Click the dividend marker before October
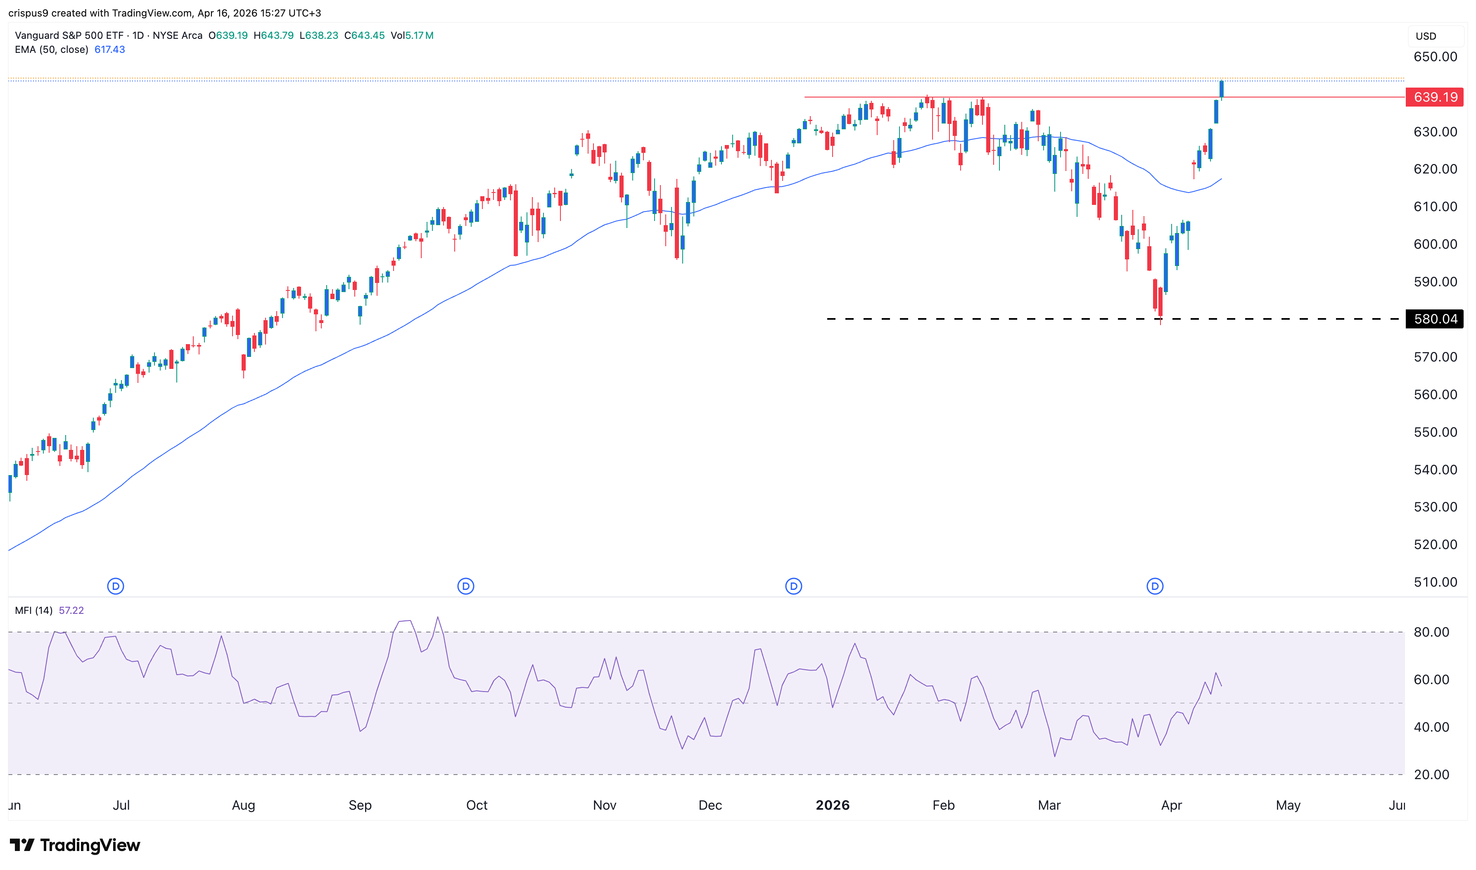 [465, 586]
